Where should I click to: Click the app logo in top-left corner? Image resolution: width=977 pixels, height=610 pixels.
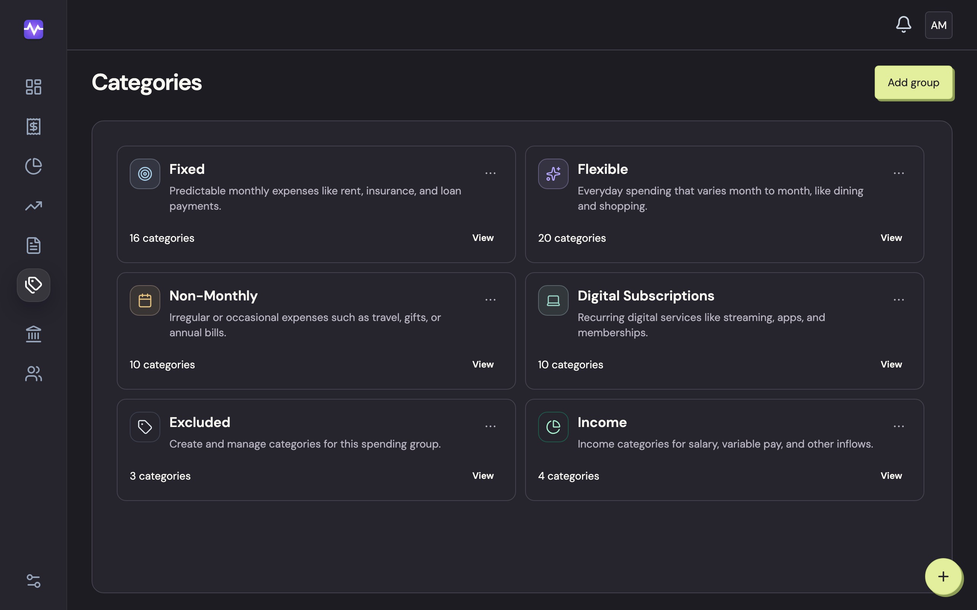pos(34,29)
